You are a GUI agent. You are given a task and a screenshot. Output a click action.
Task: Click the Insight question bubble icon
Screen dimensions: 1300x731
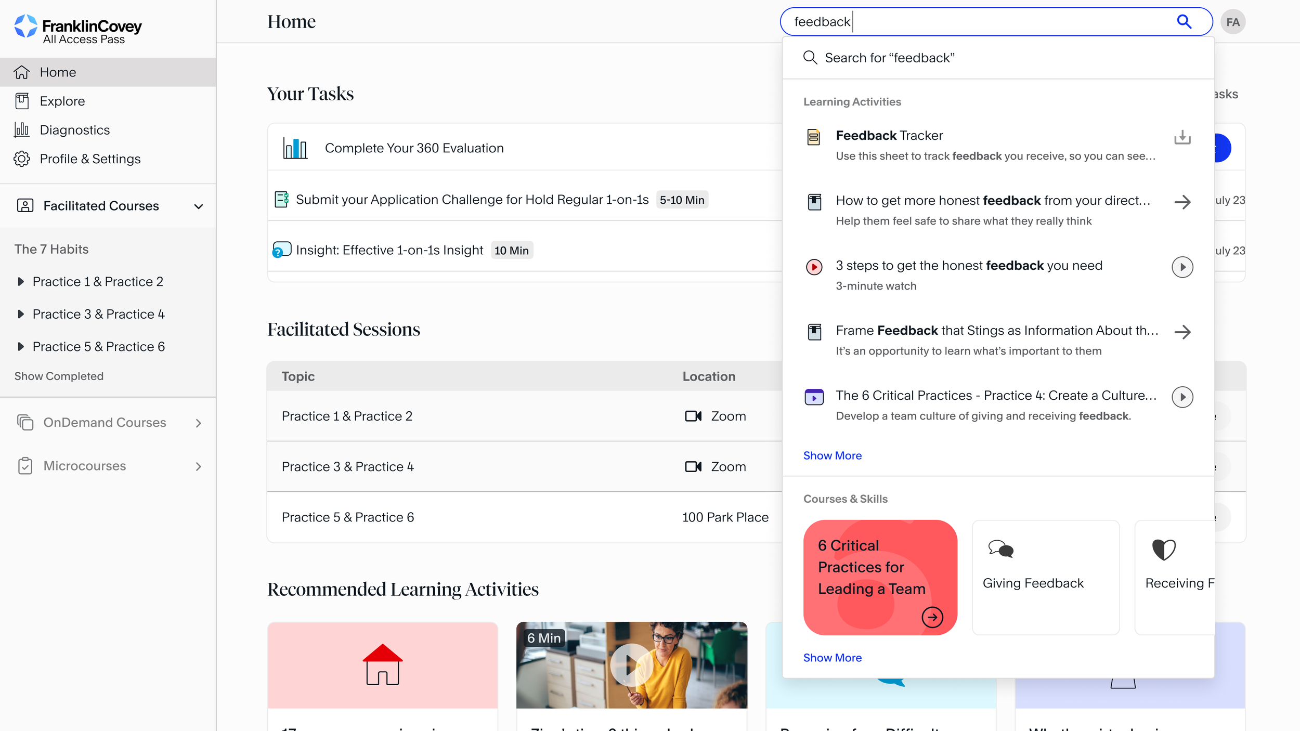(x=282, y=250)
